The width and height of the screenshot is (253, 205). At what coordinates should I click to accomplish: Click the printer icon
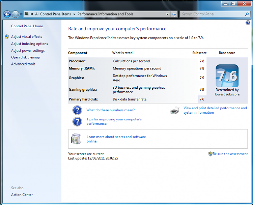pyautogui.click(x=175, y=110)
